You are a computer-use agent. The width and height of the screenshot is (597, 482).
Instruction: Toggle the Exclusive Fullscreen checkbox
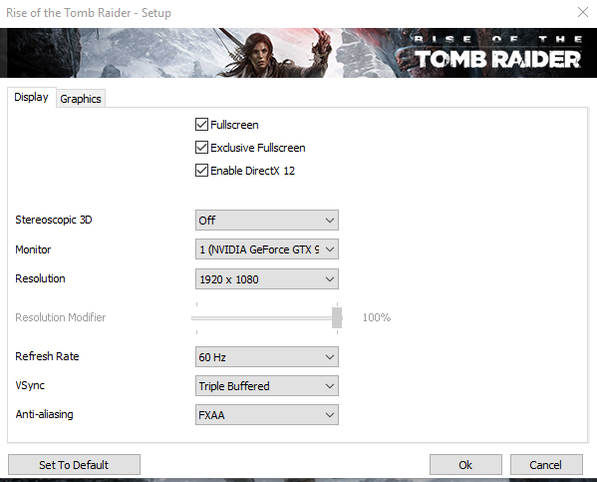(201, 148)
